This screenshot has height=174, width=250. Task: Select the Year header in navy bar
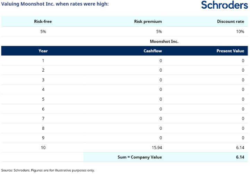(43, 51)
